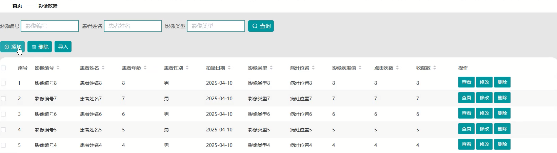Sort by 影像灰度值 column arrows

coord(360,68)
